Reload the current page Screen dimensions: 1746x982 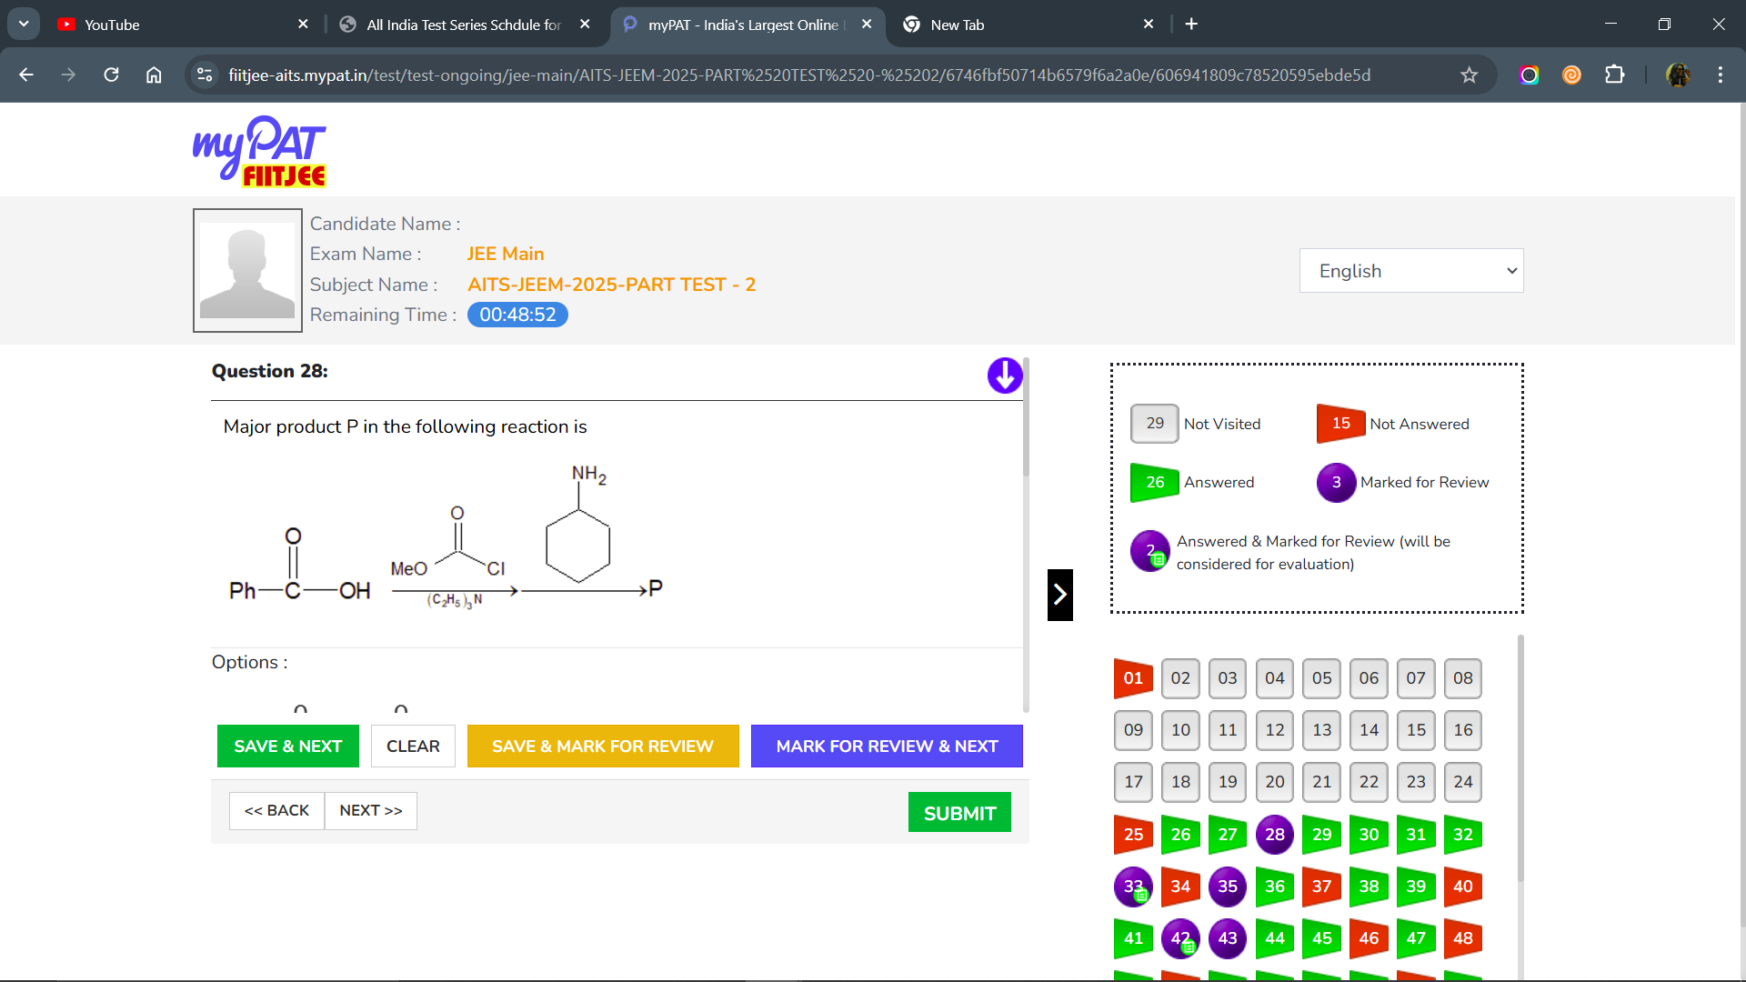tap(111, 75)
